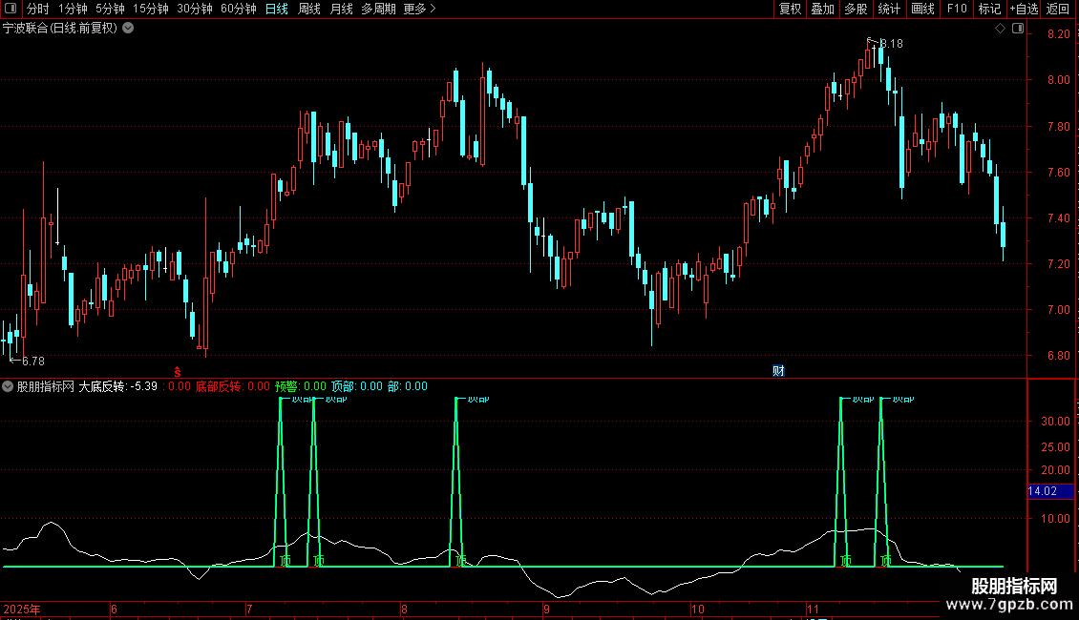Open the 画线 drawing tools
Screen dimensions: 1079x620
pyautogui.click(x=922, y=9)
